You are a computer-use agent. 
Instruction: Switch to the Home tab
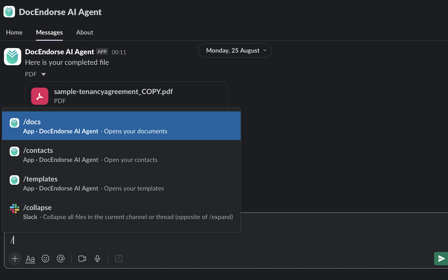[14, 32]
